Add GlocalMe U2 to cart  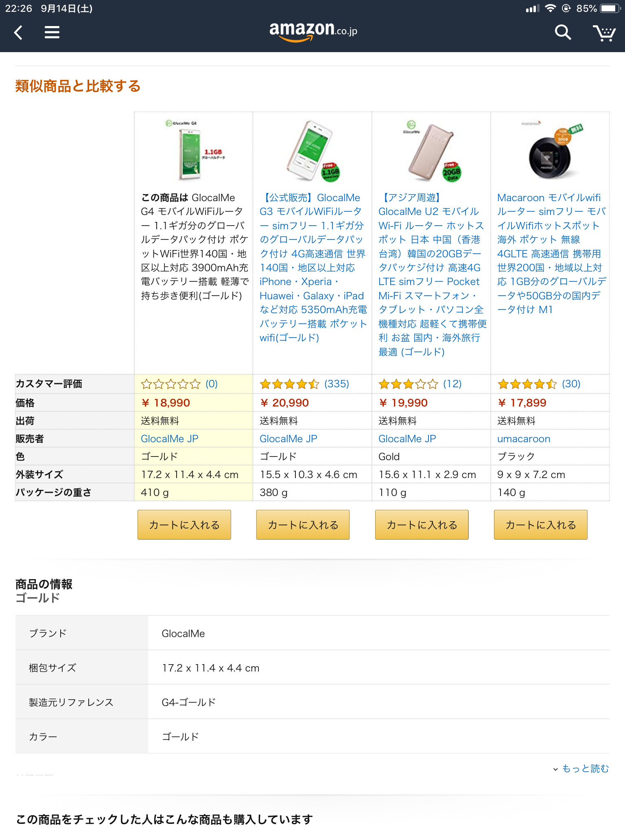[x=422, y=525]
